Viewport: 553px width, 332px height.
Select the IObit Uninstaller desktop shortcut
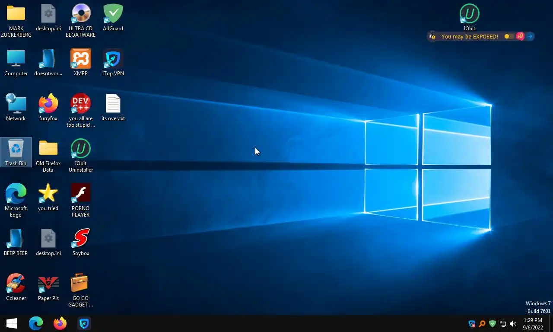coord(81,156)
